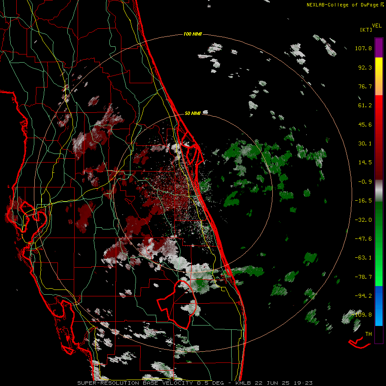Select the -32.0 velocity scale value

(x=363, y=220)
